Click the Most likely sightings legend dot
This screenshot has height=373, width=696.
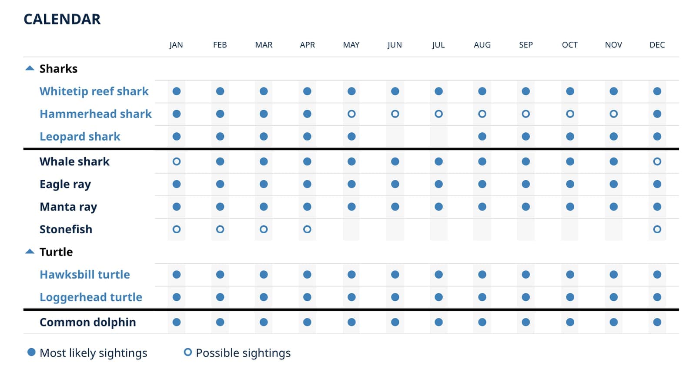pyautogui.click(x=31, y=352)
